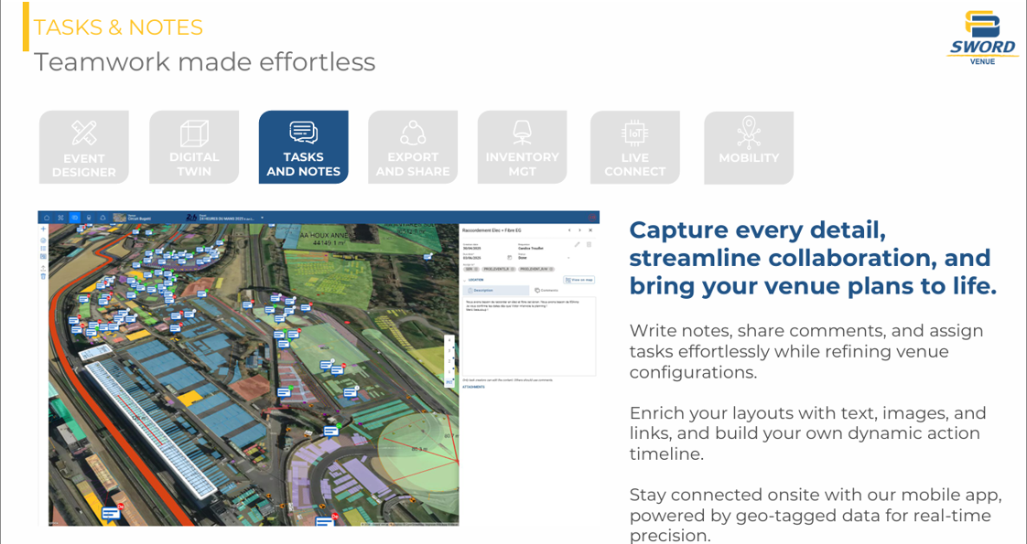The width and height of the screenshot is (1027, 544).
Task: Select the Export and Share feature tile
Action: [x=413, y=147]
